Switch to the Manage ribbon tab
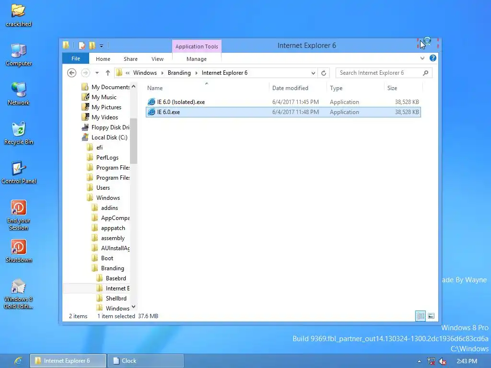The height and width of the screenshot is (368, 491). tap(197, 59)
